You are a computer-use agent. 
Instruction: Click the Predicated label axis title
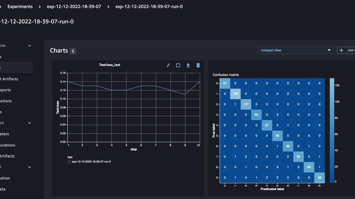pyautogui.click(x=272, y=189)
